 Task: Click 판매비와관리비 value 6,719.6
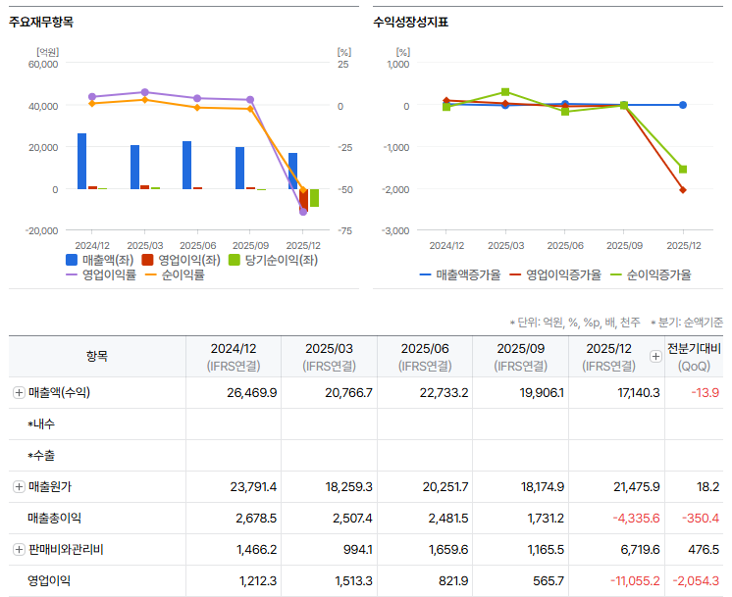640,549
